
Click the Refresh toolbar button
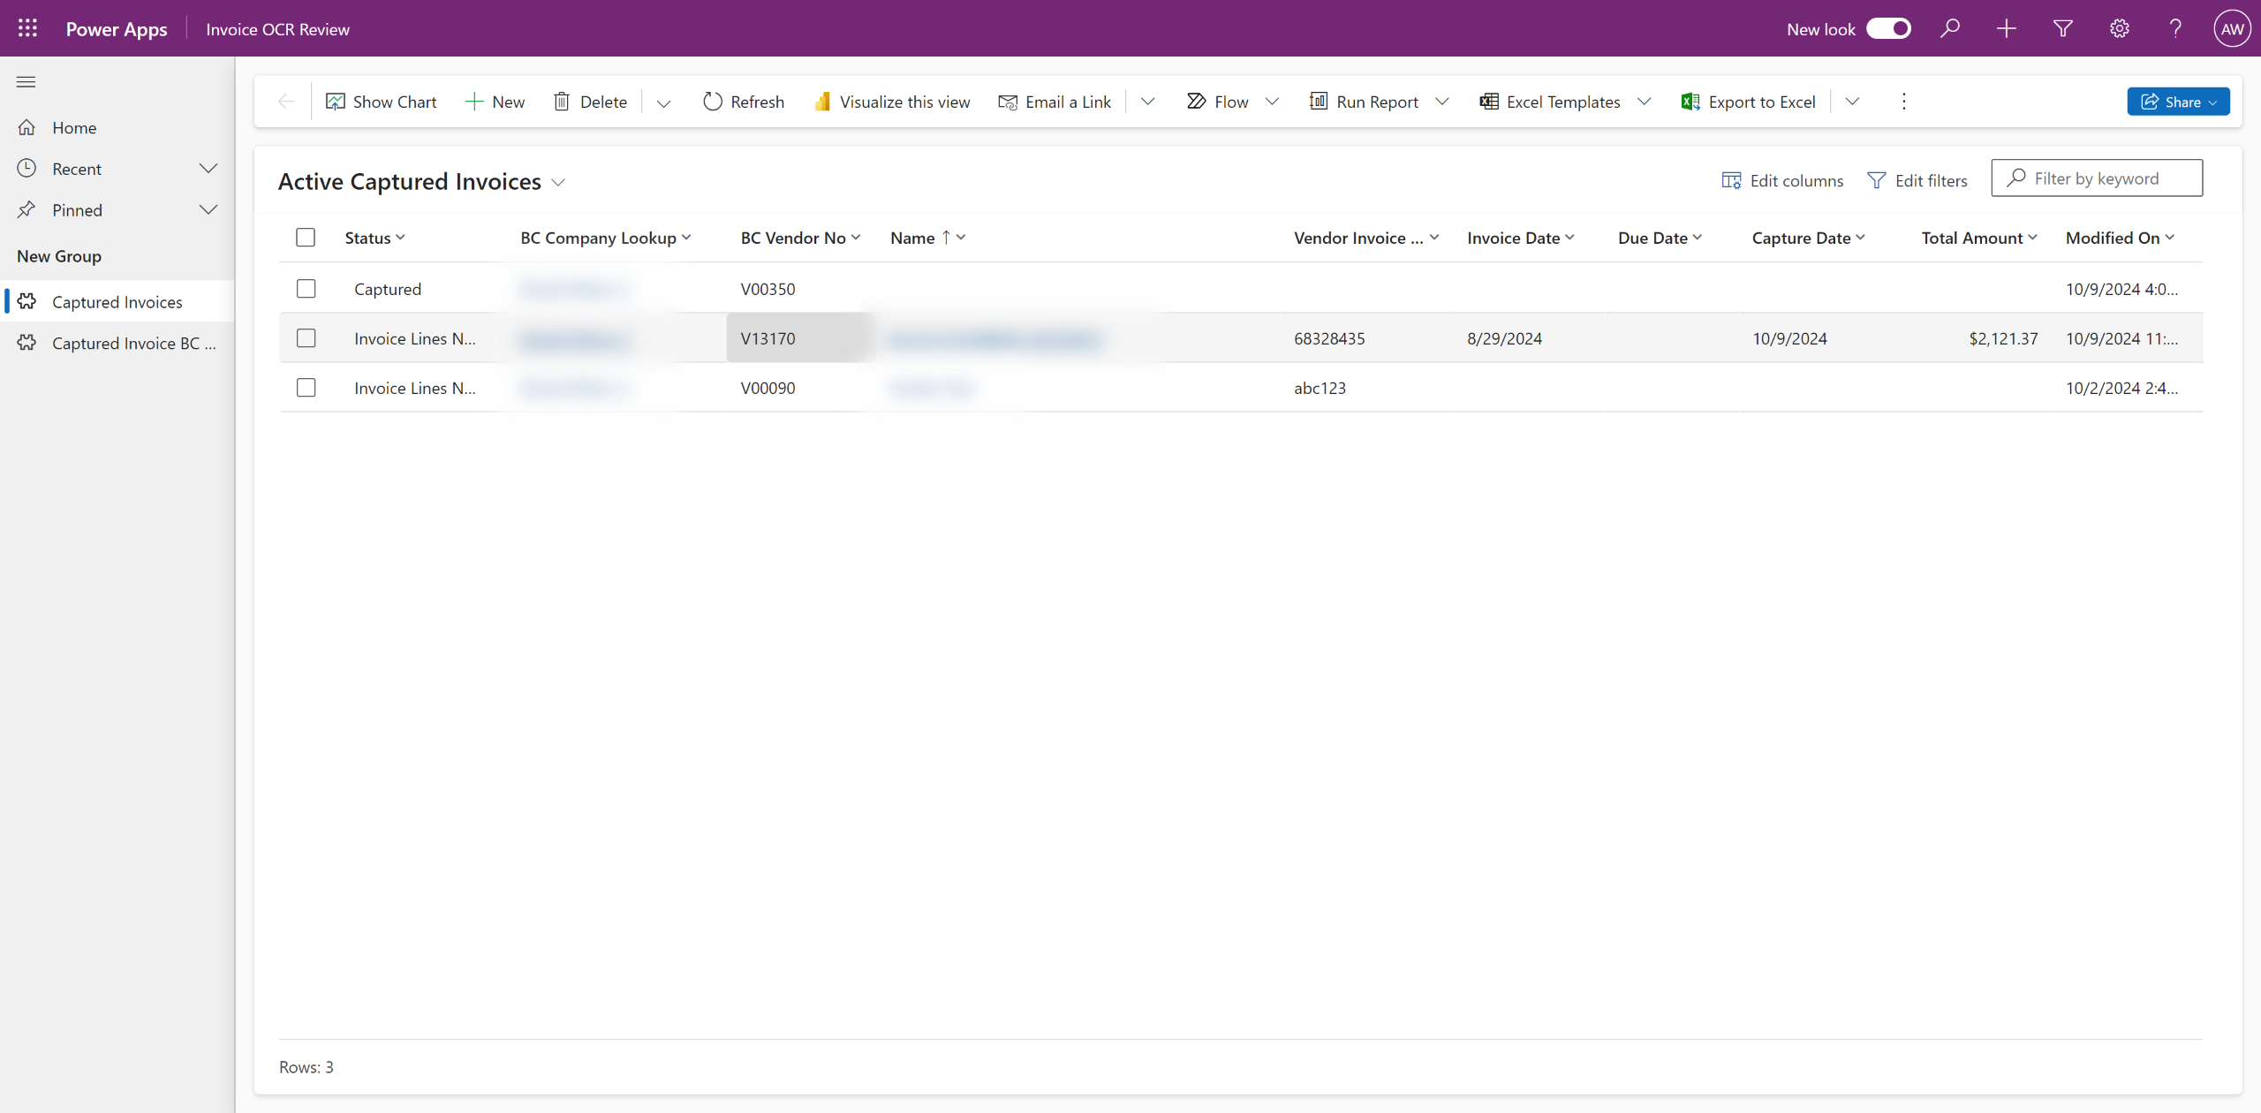[x=743, y=102]
